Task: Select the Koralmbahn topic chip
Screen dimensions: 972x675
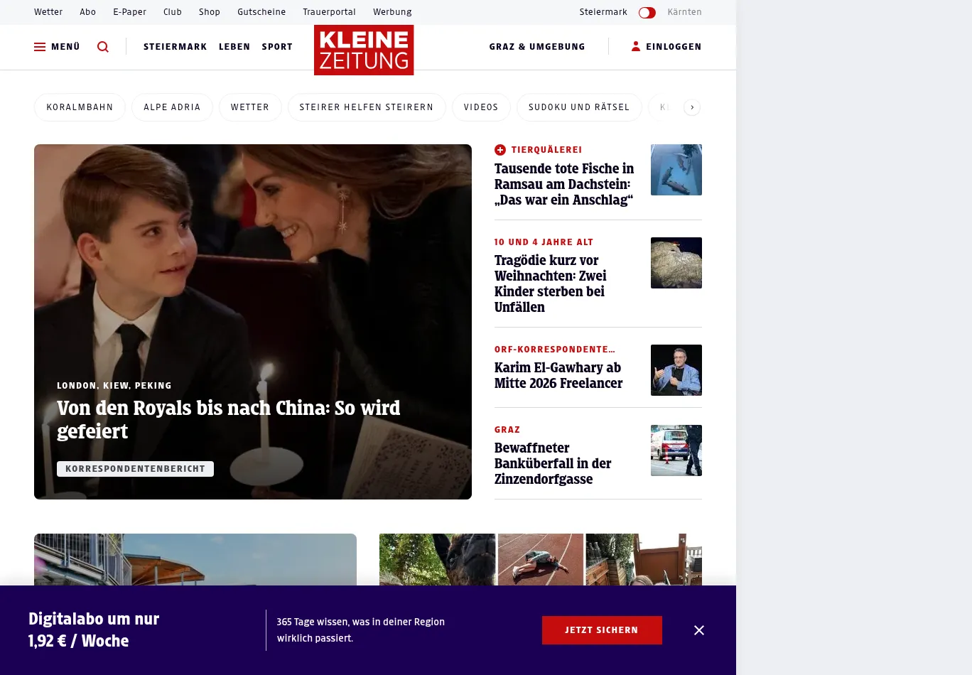Action: (80, 107)
